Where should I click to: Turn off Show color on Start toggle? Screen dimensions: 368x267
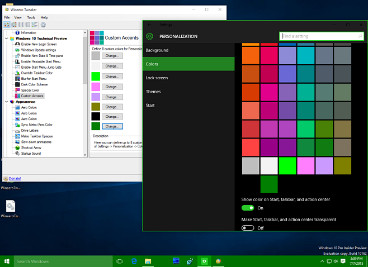pyautogui.click(x=248, y=208)
